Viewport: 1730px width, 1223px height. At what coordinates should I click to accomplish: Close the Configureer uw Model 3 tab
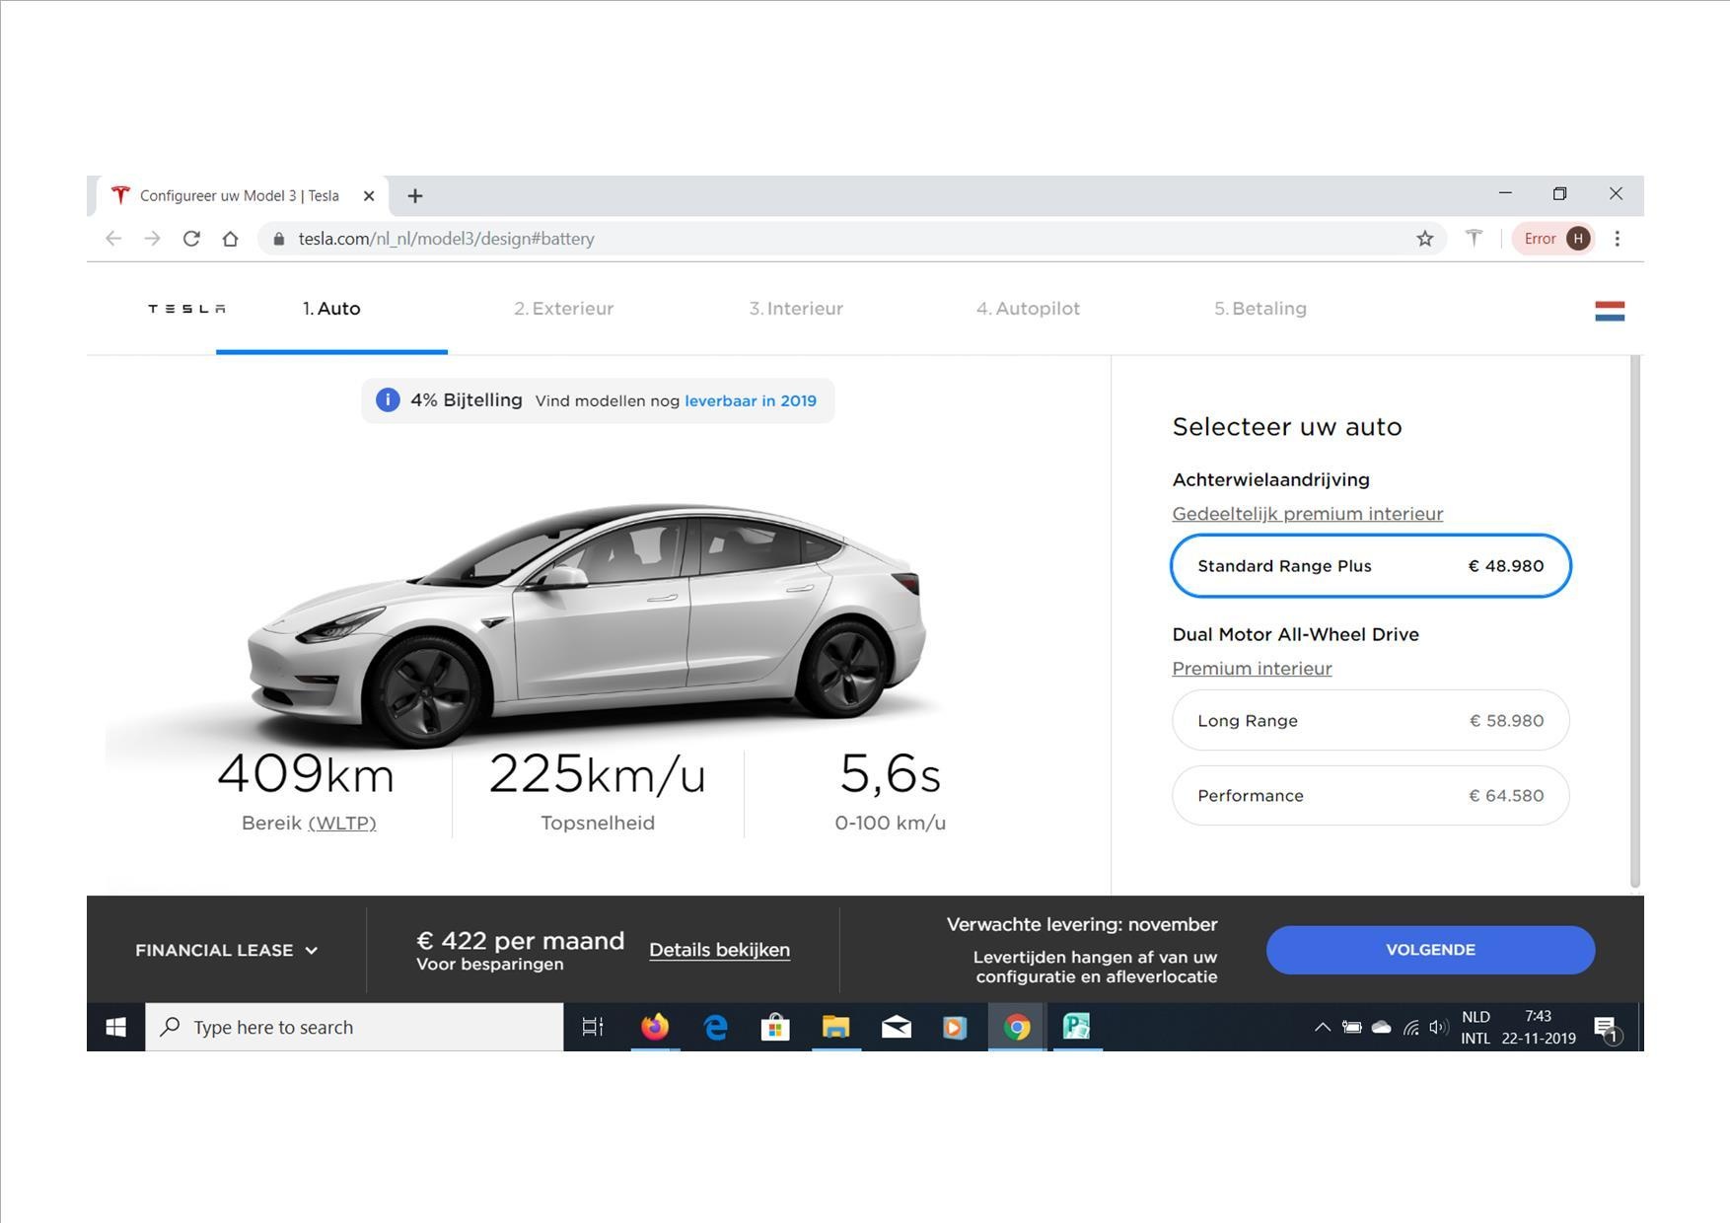pos(369,196)
